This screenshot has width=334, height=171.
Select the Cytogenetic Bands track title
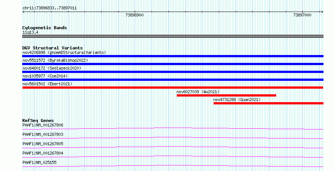click(x=45, y=28)
